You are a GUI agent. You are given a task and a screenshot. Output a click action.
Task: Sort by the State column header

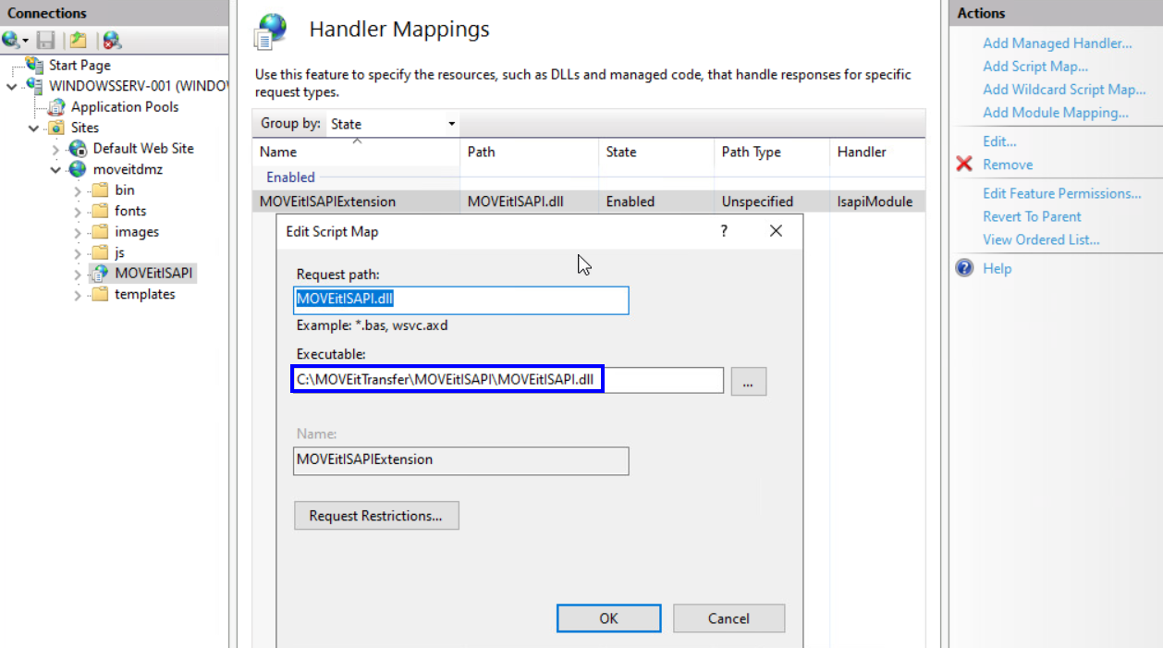(x=656, y=152)
